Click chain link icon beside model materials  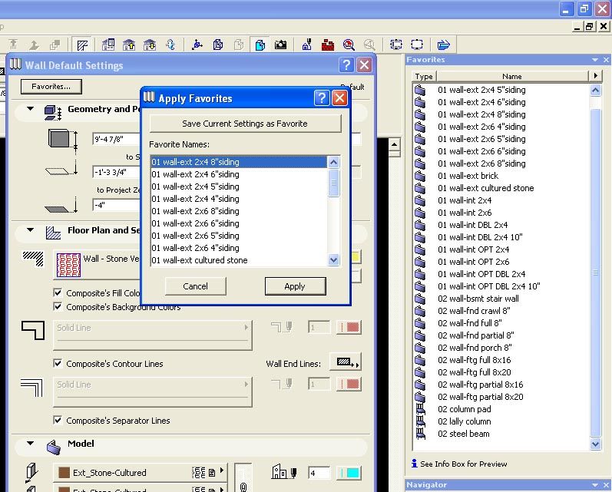coord(243,487)
